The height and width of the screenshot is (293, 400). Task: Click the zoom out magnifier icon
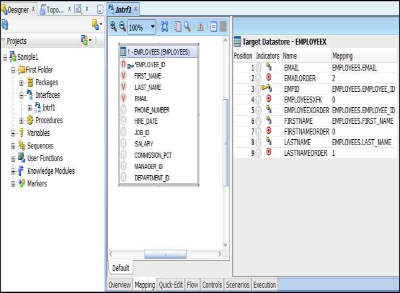coord(122,27)
